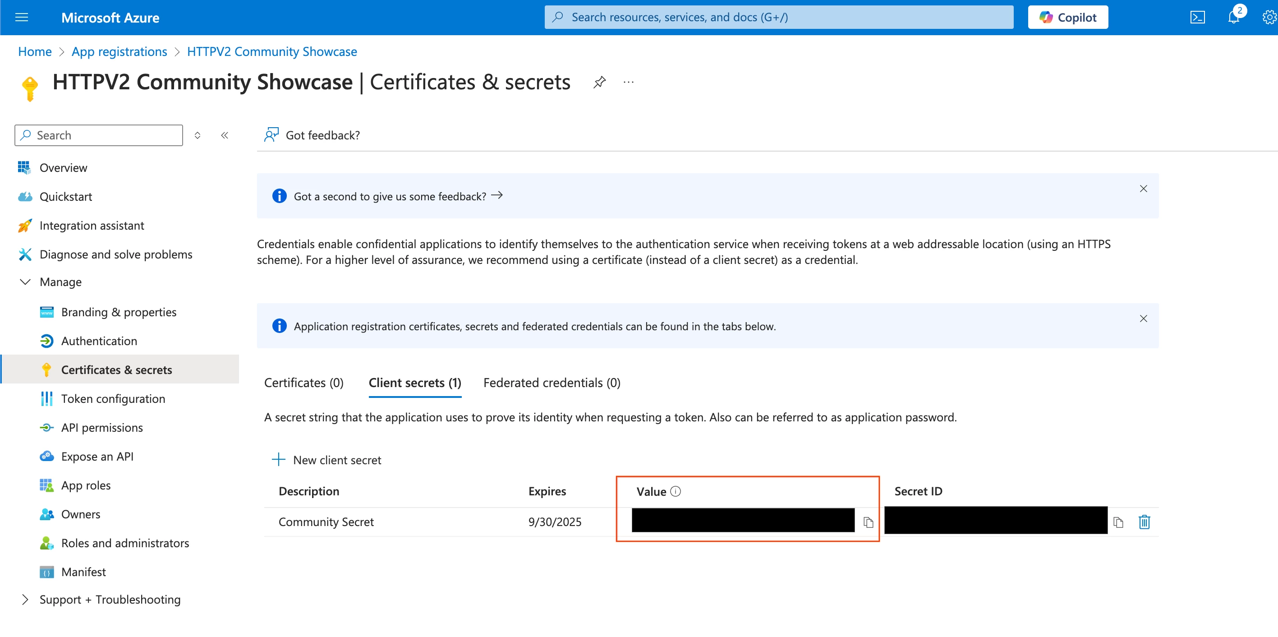This screenshot has width=1278, height=637.
Task: Copy the Secret ID to clipboard
Action: pyautogui.click(x=1118, y=522)
